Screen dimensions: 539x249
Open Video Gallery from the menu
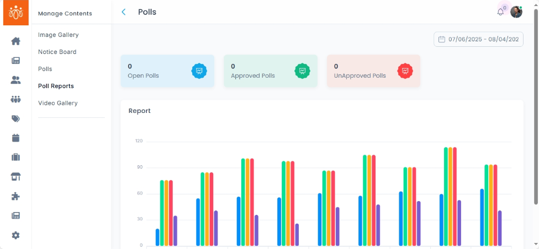pyautogui.click(x=58, y=103)
